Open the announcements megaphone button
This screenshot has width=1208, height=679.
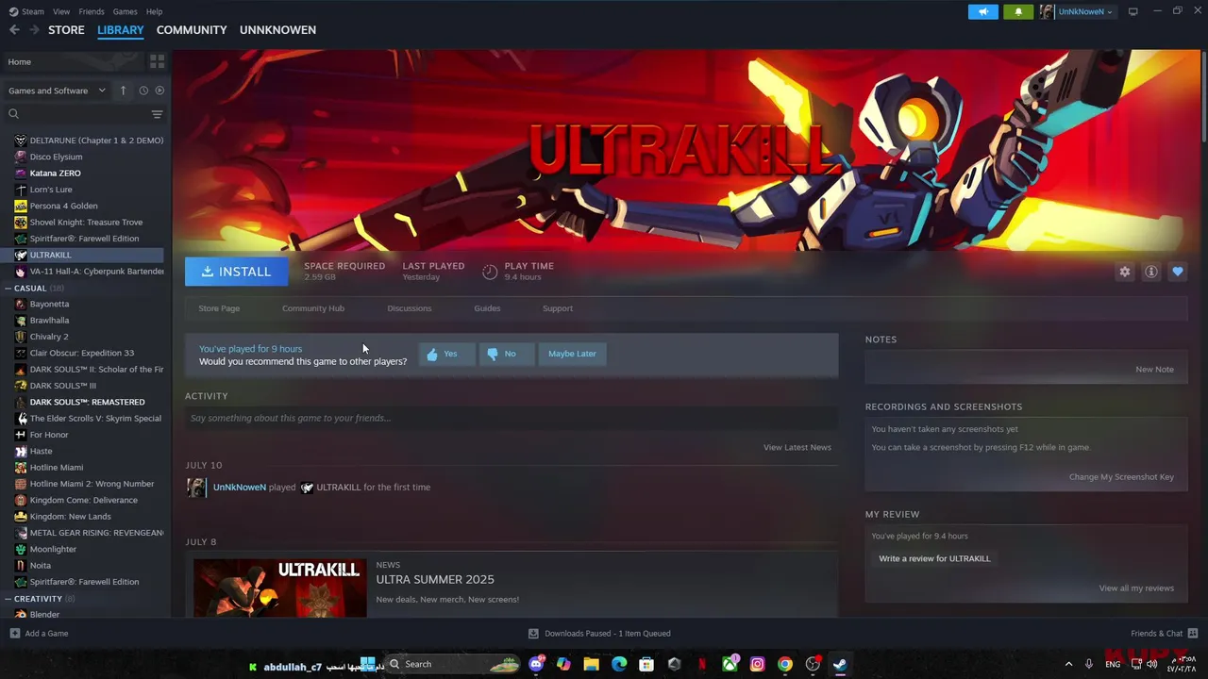[982, 11]
